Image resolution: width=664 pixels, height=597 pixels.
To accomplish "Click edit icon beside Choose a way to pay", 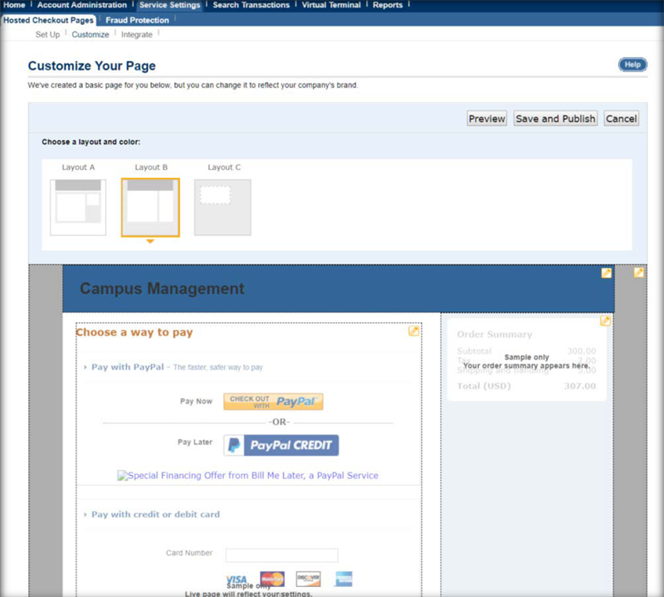I will click(413, 331).
